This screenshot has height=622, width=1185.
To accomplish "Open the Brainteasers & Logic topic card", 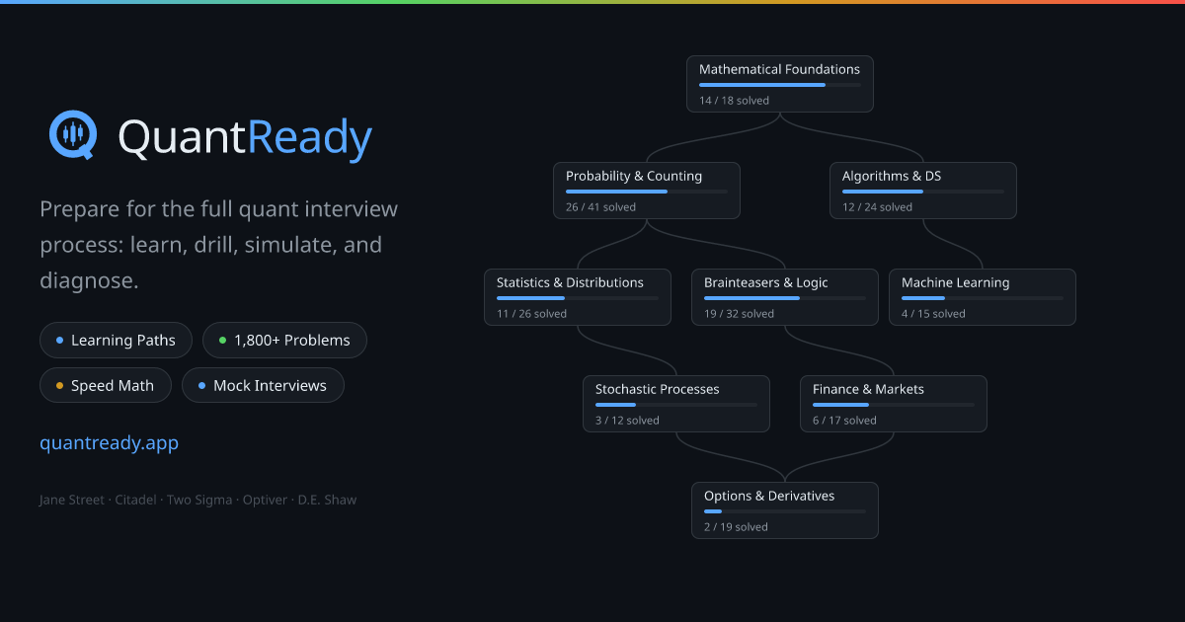I will coord(785,297).
